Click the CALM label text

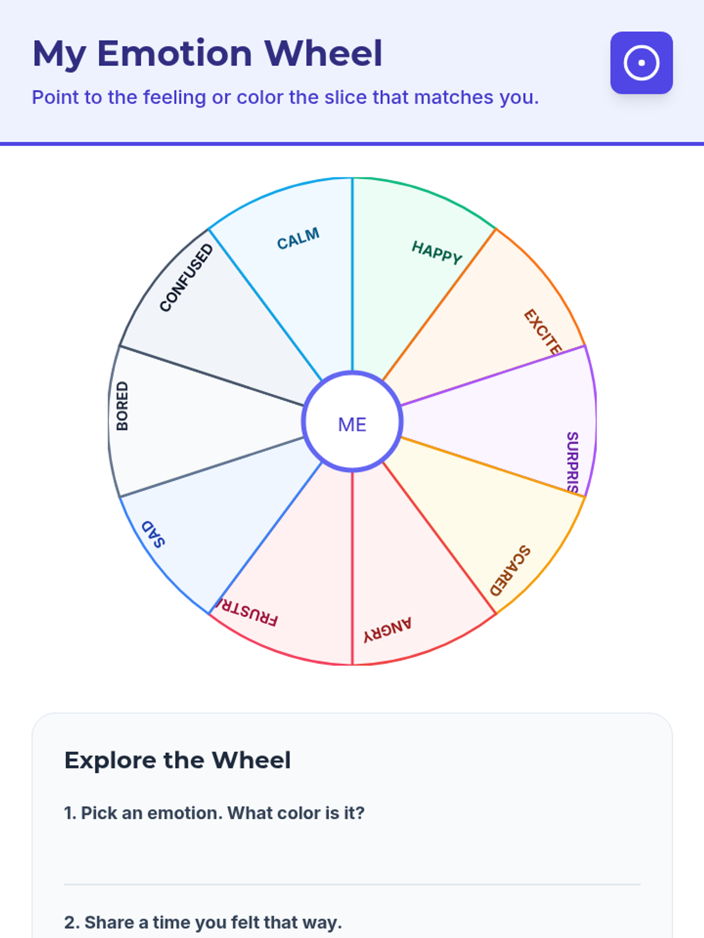299,239
